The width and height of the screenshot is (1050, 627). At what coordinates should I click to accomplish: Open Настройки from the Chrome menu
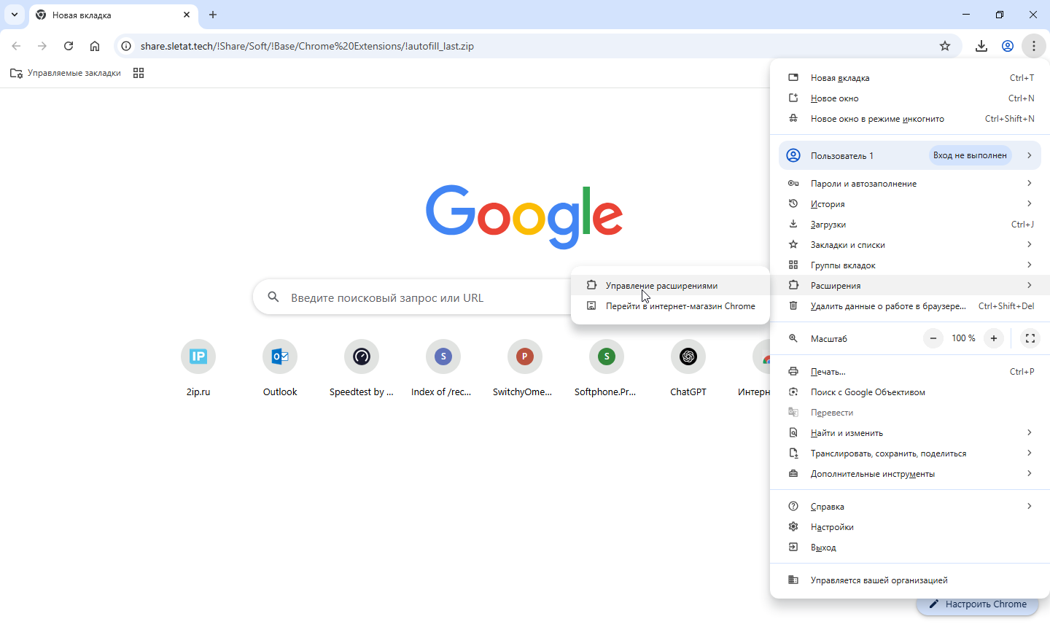pos(832,527)
